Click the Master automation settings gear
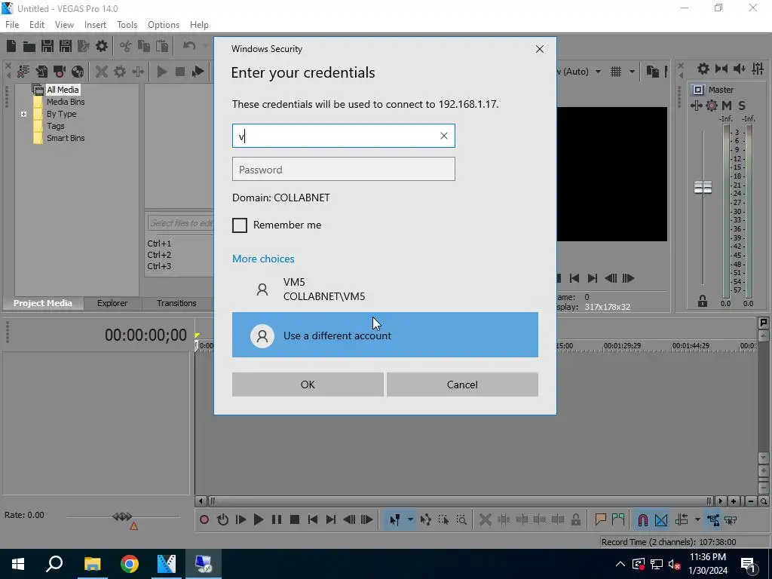 [712, 106]
